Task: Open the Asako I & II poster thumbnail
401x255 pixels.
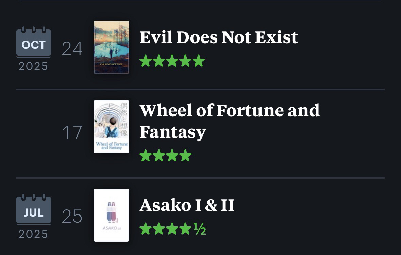Action: tap(111, 215)
